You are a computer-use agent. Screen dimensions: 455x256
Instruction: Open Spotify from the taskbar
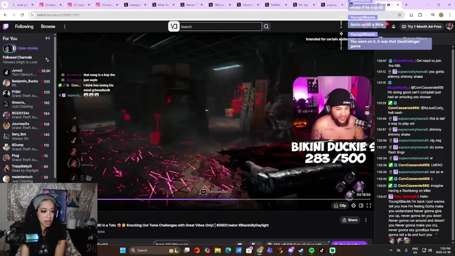311,250
